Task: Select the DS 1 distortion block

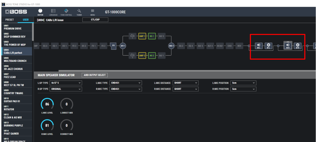Action: 64,46
